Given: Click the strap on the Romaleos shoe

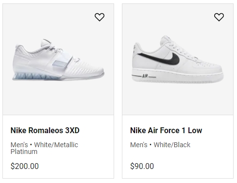Looking at the screenshot, I should click(x=63, y=61).
